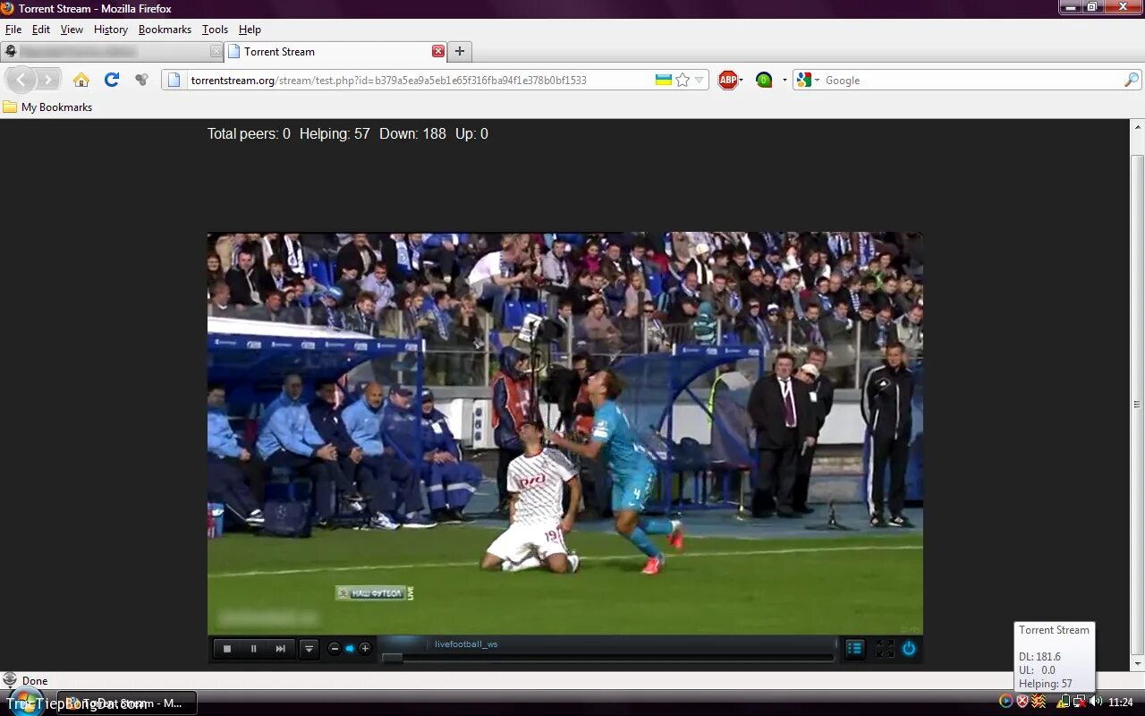Go back with the browser Back button
This screenshot has width=1145, height=716.
pos(21,80)
